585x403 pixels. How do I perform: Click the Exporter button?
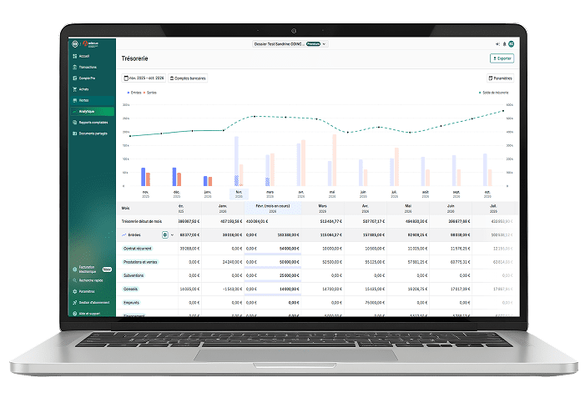pos(502,58)
